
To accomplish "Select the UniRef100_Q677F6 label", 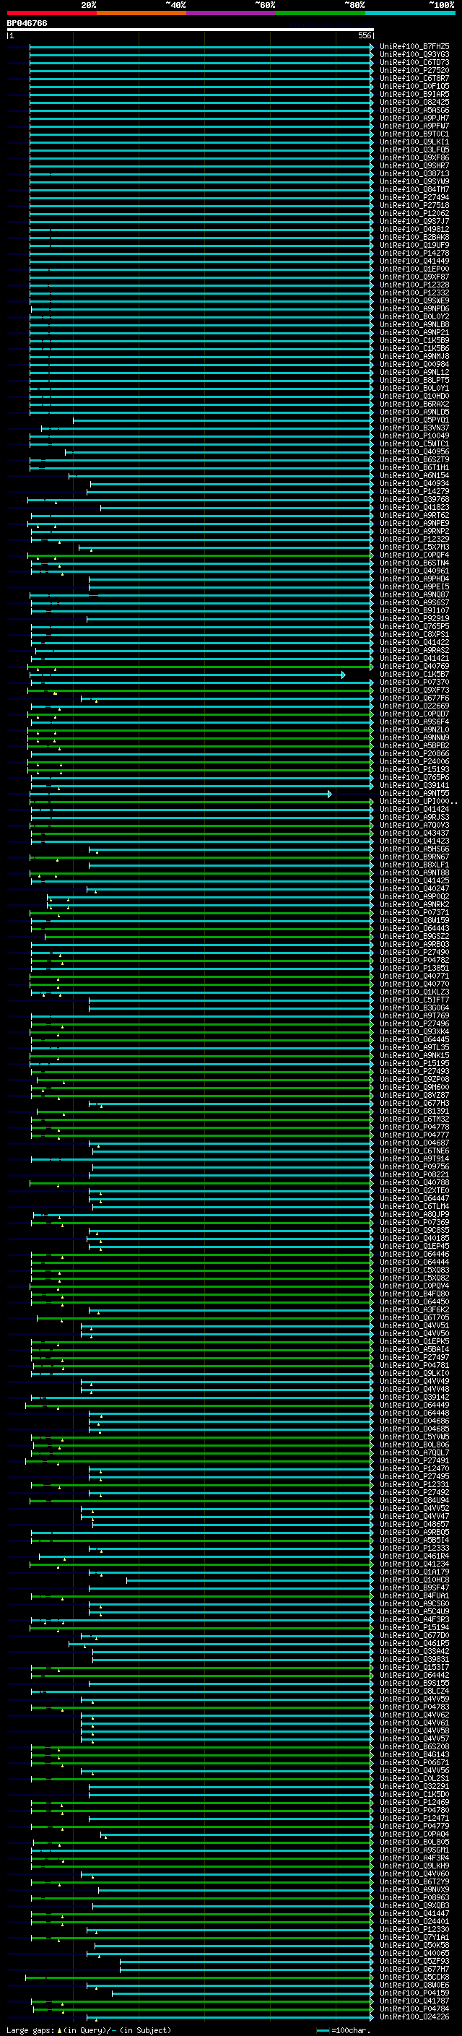I will [414, 698].
